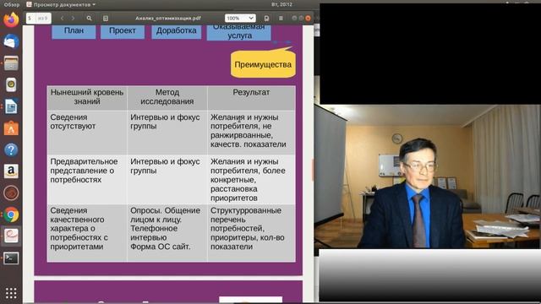The height and width of the screenshot is (304, 541).
Task: Click the Результат header cell
Action: pos(251,98)
